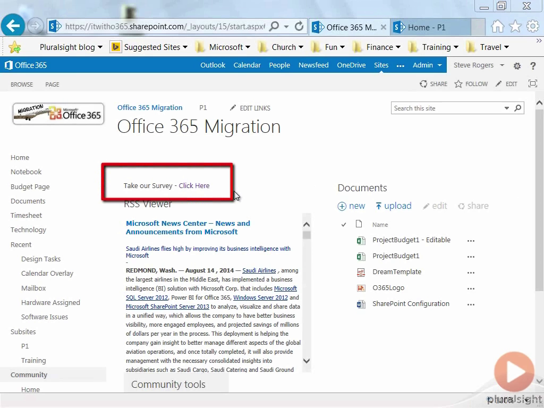Screen dimensions: 544x408
Task: Open the Saudi Airlines hyperlink in the article
Action: point(259,270)
